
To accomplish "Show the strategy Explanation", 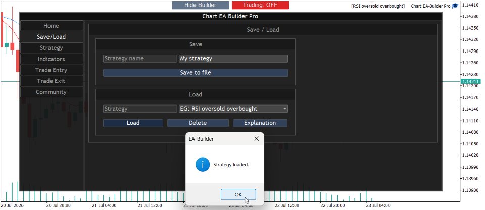I will 260,123.
